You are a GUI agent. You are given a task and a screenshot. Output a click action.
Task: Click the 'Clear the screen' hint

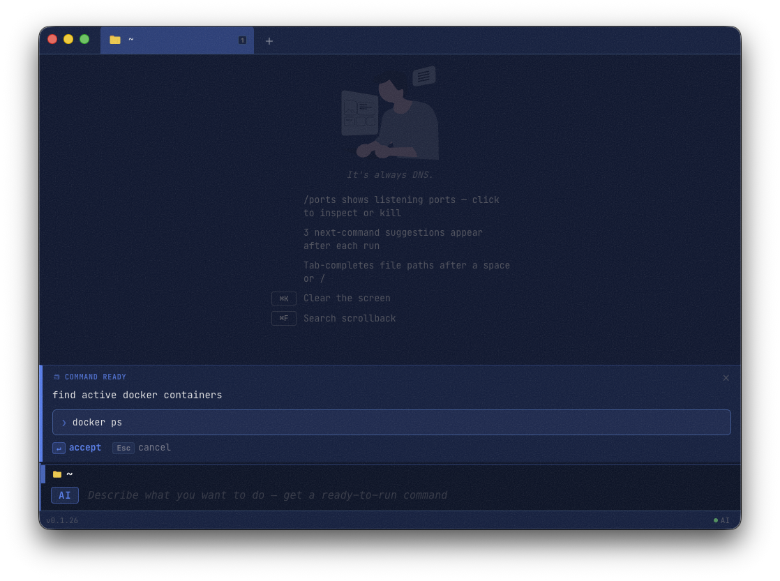click(x=347, y=299)
